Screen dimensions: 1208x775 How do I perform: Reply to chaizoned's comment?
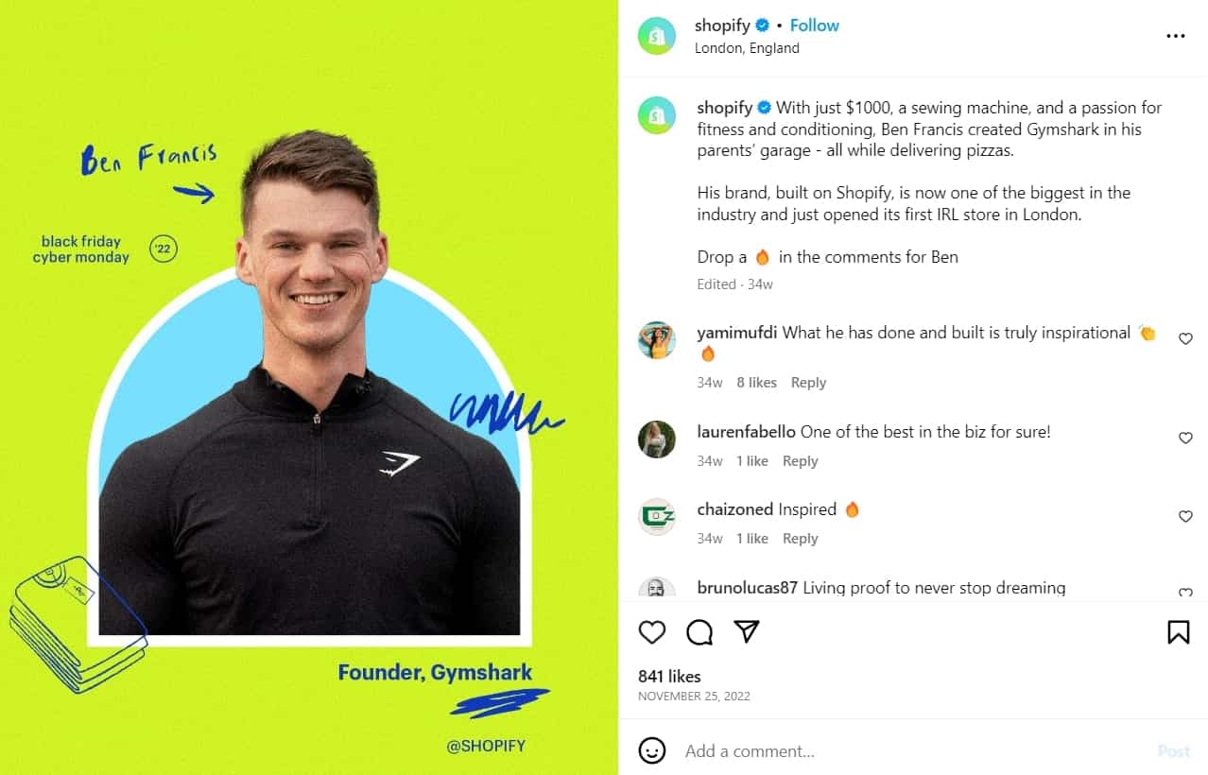(800, 539)
